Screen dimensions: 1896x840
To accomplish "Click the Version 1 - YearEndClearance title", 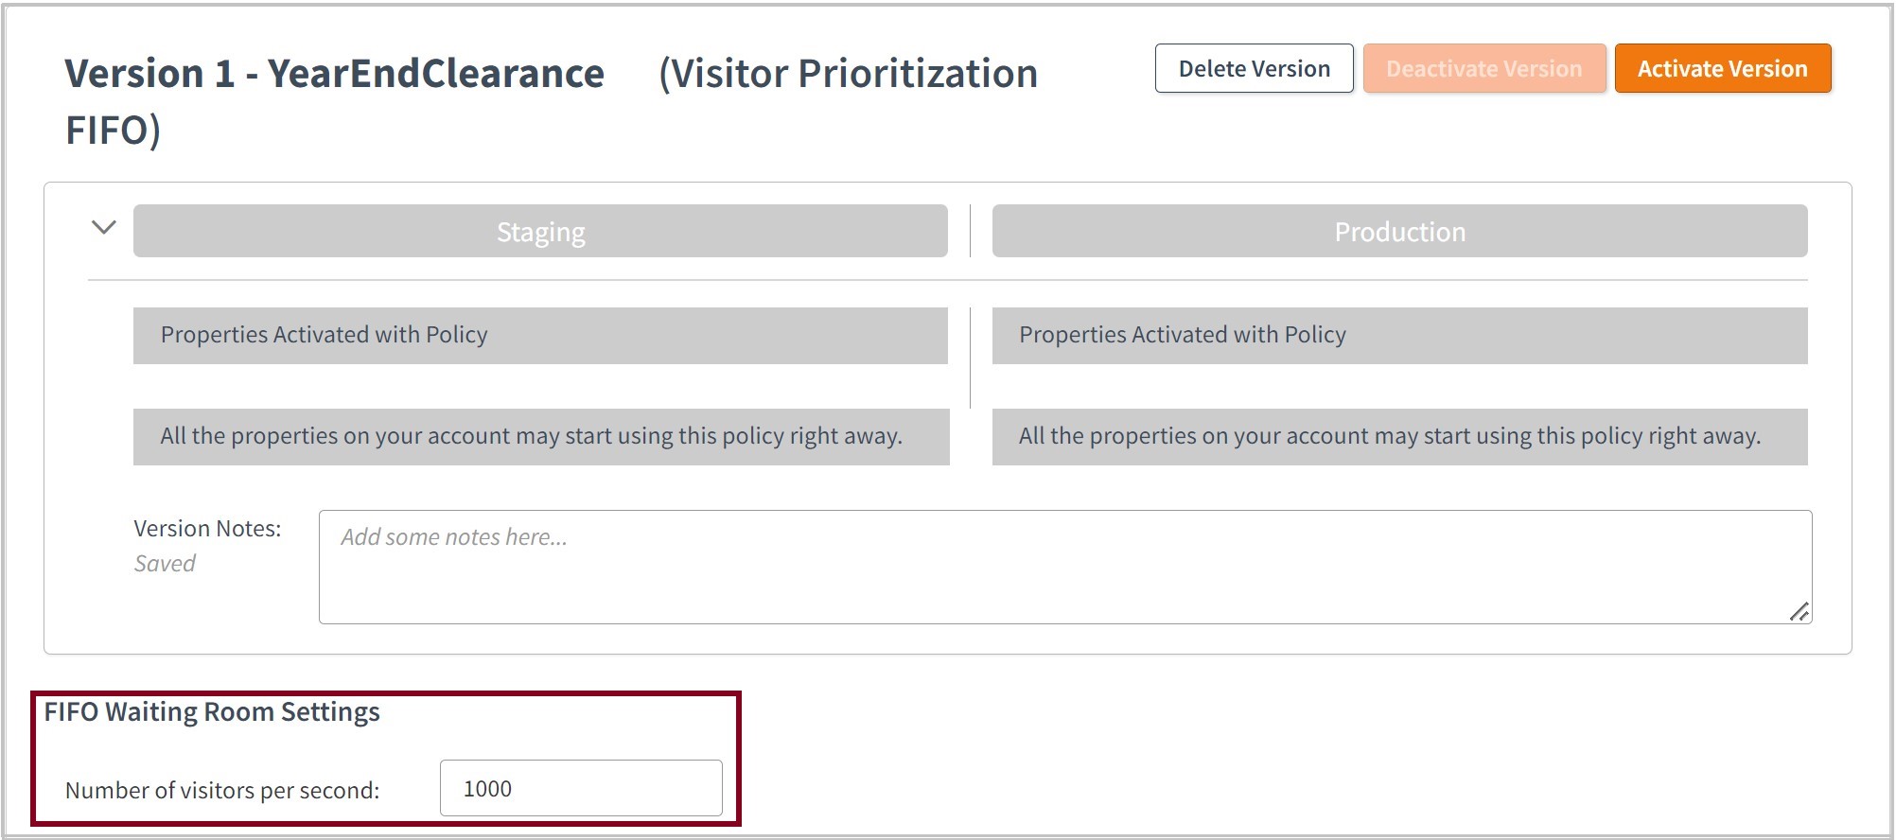I will 334,74.
